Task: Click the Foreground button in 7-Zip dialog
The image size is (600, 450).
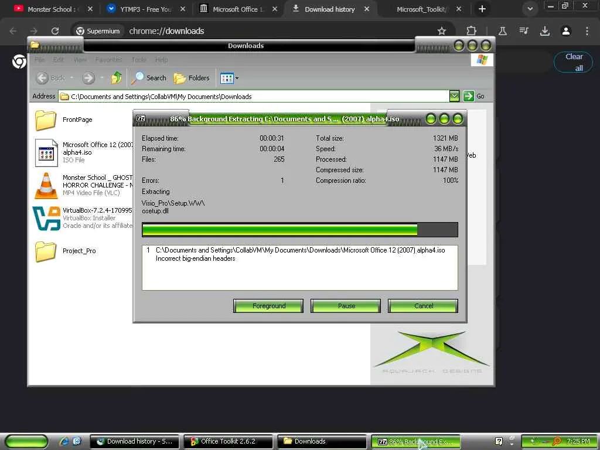Action: (268, 306)
